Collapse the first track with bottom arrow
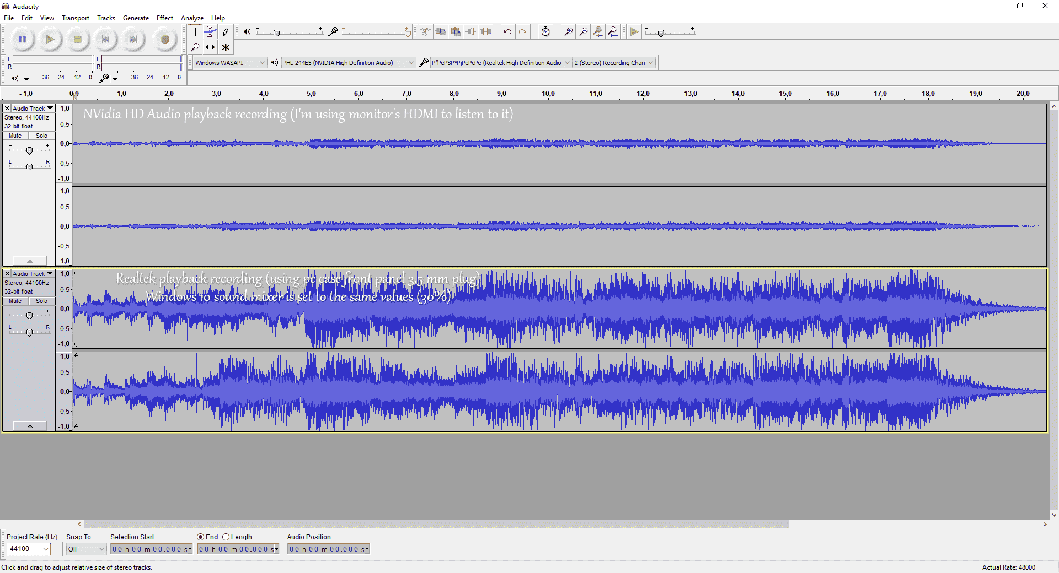 pos(30,261)
